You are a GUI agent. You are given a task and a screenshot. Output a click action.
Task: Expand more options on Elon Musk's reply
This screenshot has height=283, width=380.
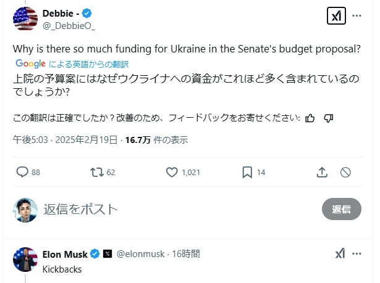(357, 253)
